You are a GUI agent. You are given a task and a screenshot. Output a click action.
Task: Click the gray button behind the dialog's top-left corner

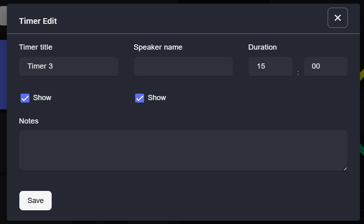(3, 16)
